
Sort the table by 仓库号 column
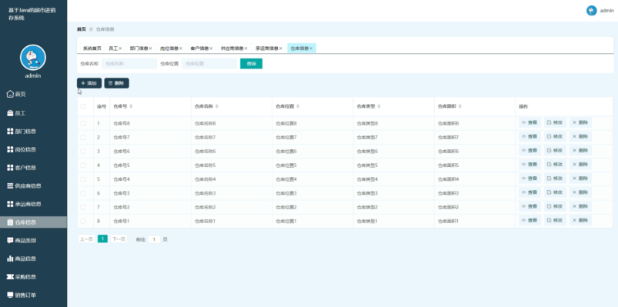coord(131,106)
